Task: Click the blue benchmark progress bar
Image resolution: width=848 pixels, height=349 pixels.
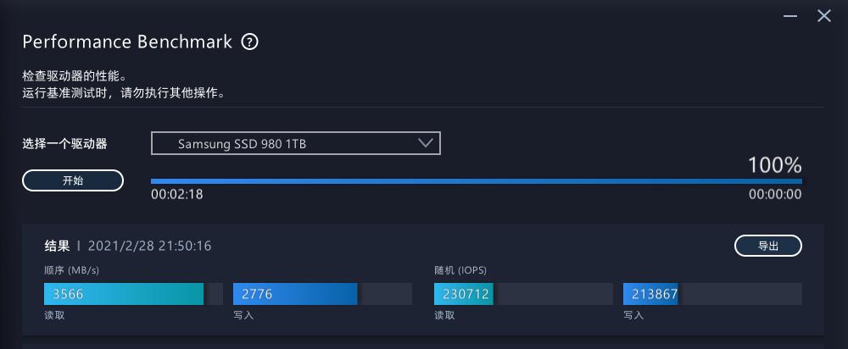Action: pos(476,180)
